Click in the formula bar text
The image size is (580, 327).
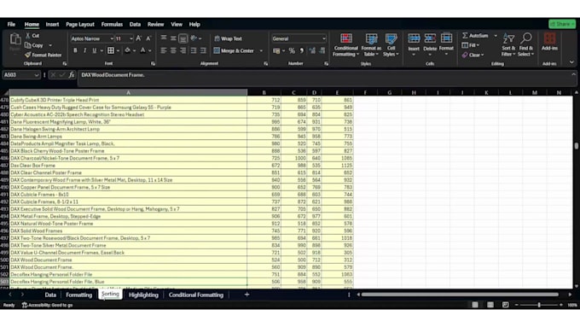113,75
